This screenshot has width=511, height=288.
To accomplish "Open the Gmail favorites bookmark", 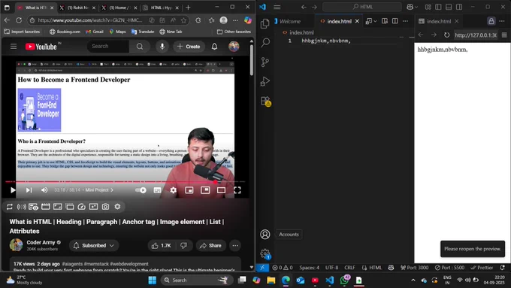I will point(95,32).
